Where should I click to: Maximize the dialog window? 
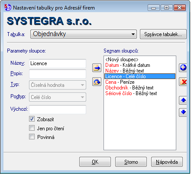pyautogui.click(x=166, y=8)
